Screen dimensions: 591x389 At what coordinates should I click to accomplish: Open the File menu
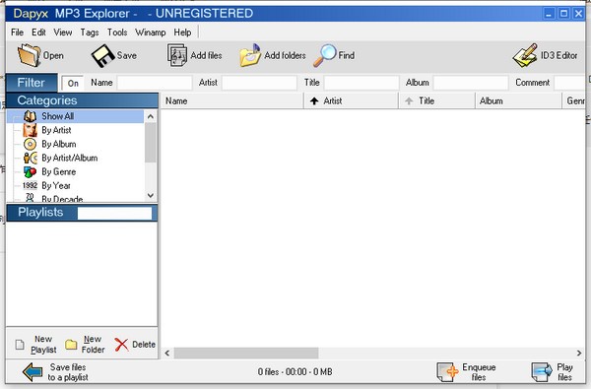click(17, 32)
